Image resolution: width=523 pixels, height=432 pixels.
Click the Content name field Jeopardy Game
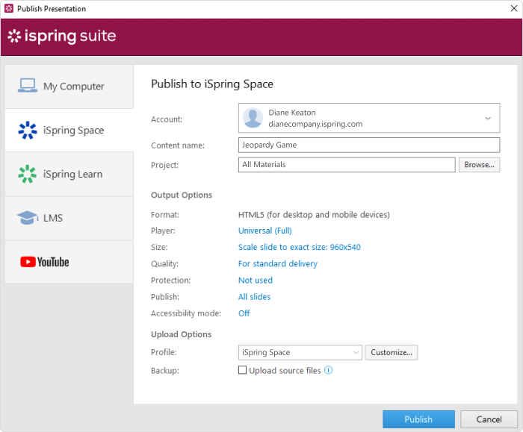[369, 145]
